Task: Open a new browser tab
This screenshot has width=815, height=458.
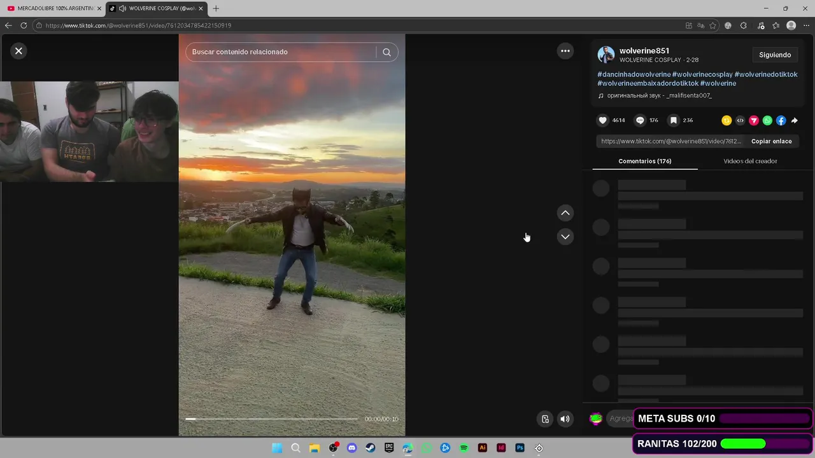Action: (216, 8)
